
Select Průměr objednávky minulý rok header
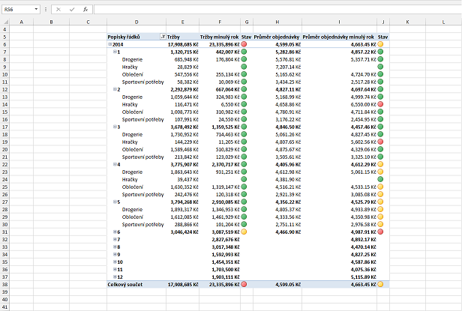coord(339,37)
